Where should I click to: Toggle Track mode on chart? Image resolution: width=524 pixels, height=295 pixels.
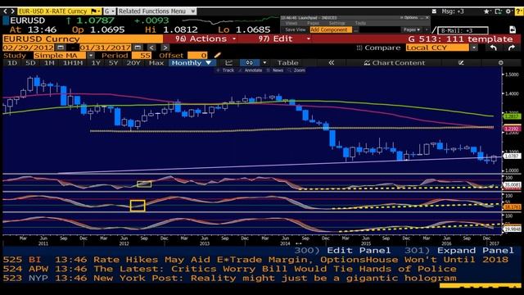(x=225, y=70)
